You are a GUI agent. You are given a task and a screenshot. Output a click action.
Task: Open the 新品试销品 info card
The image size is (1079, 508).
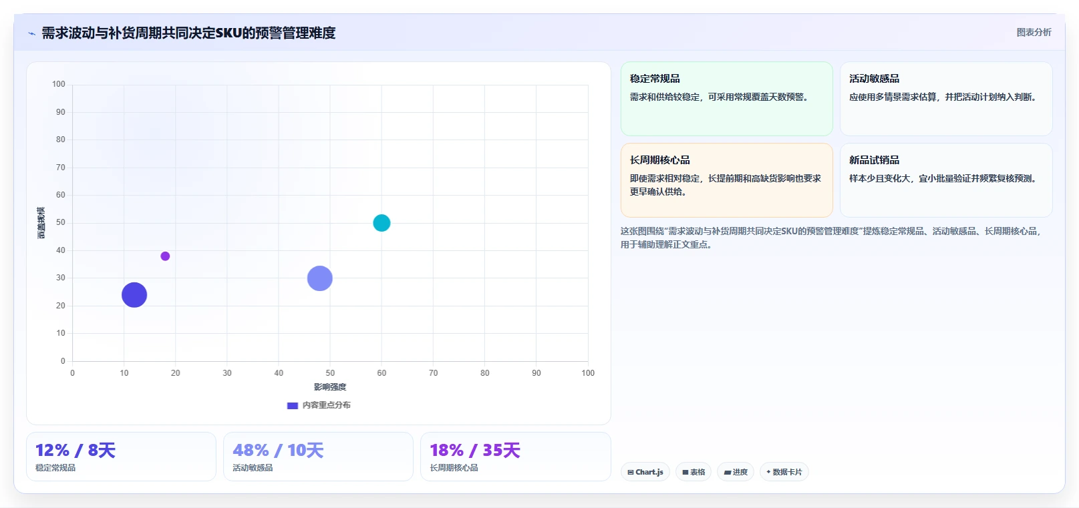click(x=946, y=180)
